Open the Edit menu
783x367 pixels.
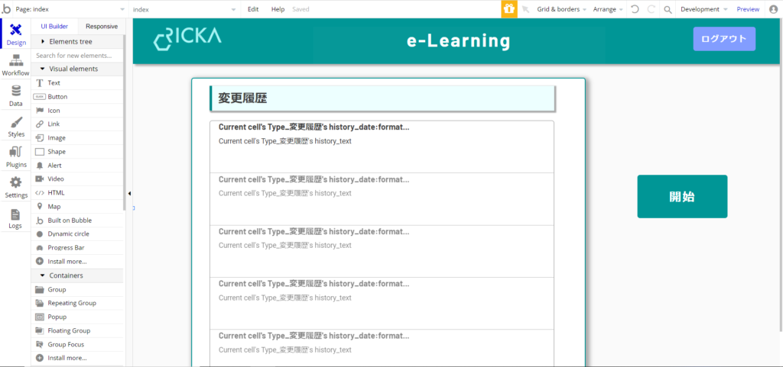253,9
